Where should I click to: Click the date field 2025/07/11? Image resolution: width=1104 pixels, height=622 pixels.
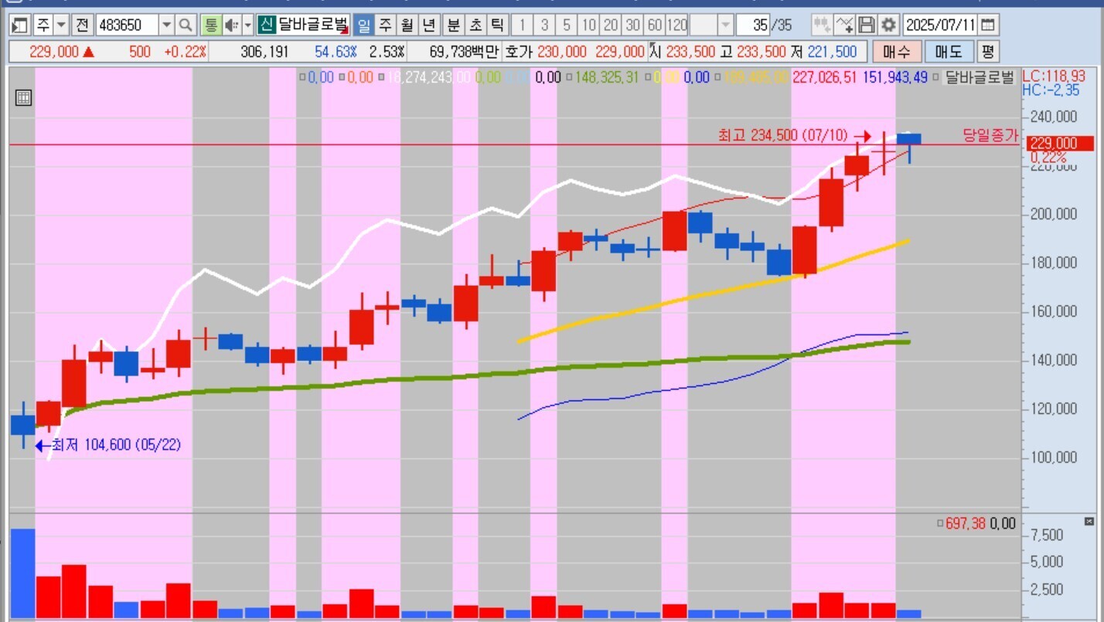(x=940, y=25)
